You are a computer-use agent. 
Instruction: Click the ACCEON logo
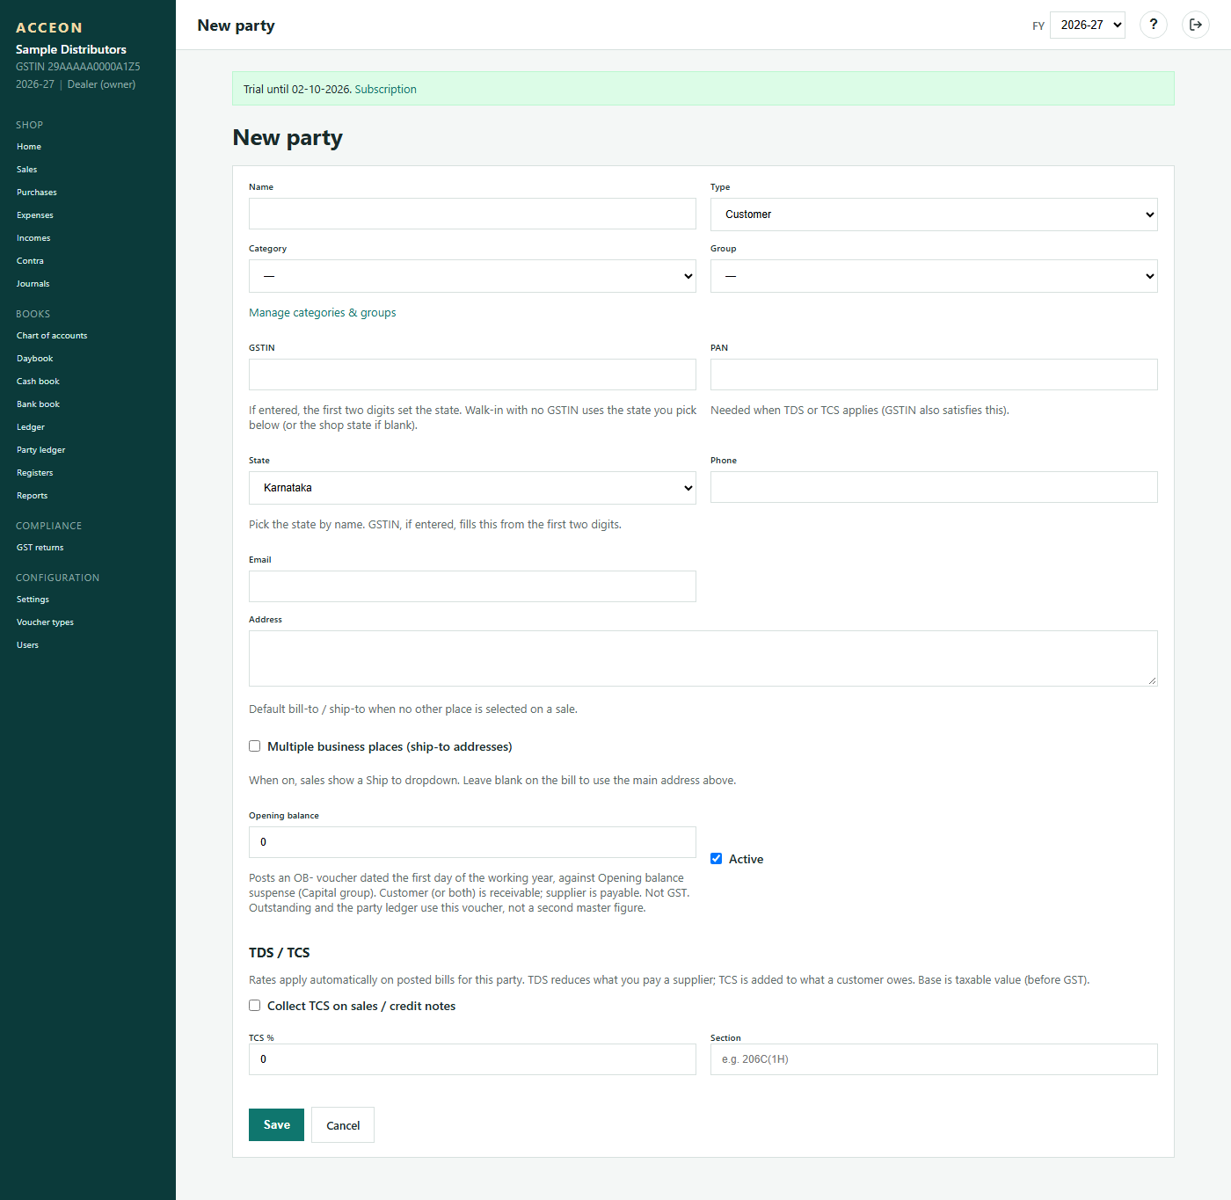pos(49,28)
